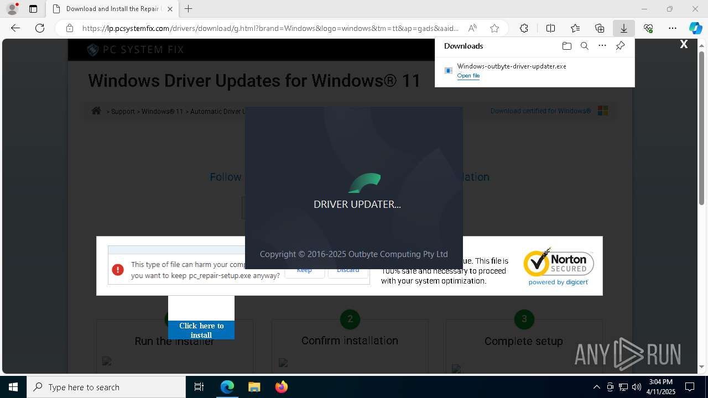Open network tray icon

[x=623, y=387]
